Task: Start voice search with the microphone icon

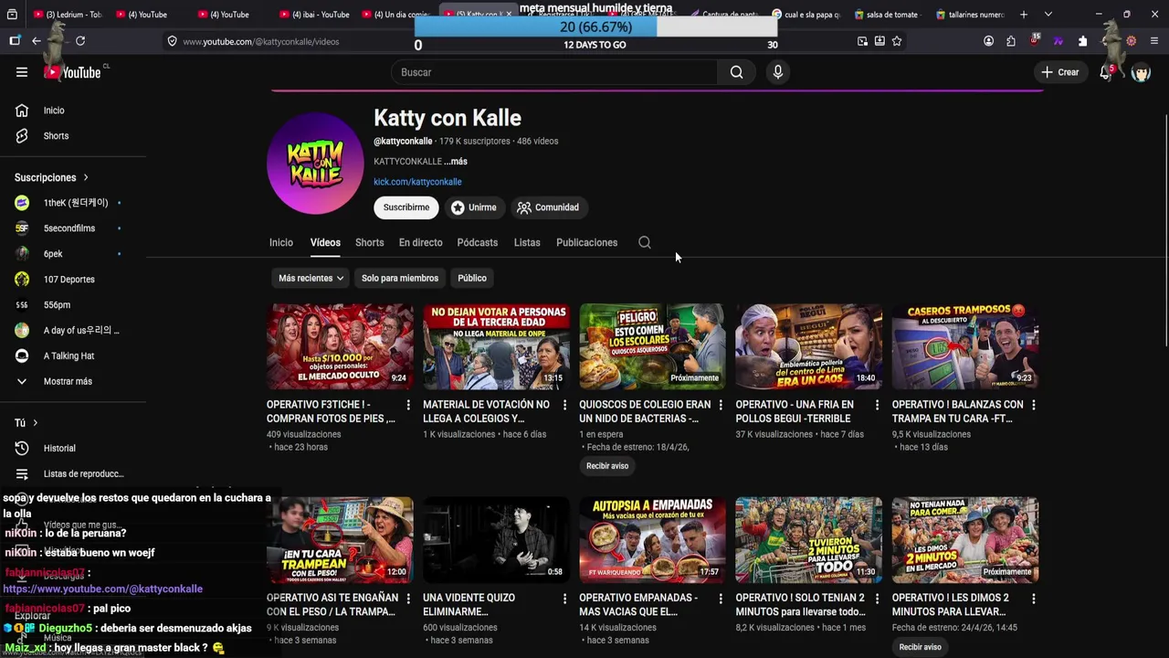Action: click(778, 72)
